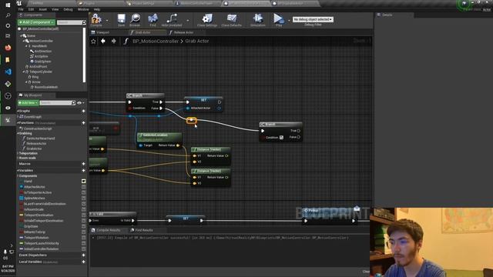Navigate forward with the graph arrow
Viewport: 493px width, 277px height.
point(113,41)
